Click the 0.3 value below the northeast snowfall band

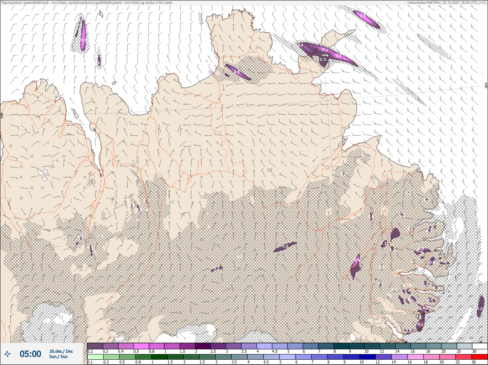[x=323, y=59]
